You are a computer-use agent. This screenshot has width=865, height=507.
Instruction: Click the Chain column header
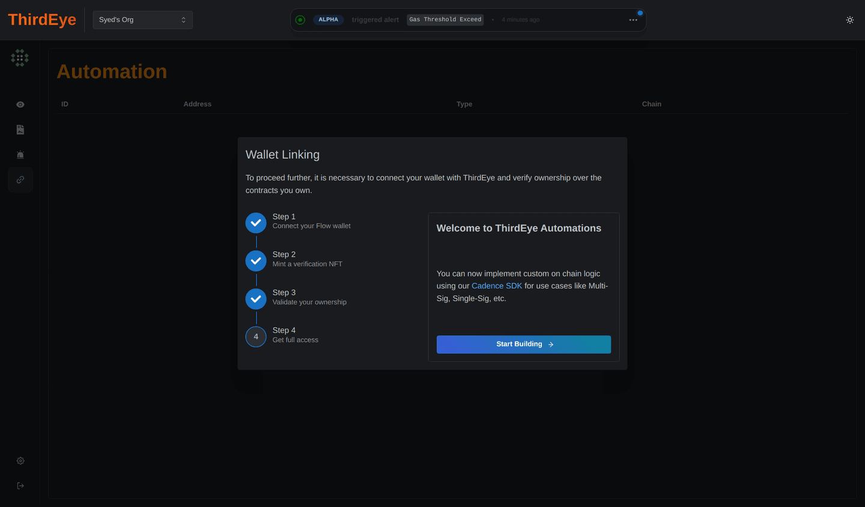pyautogui.click(x=652, y=104)
